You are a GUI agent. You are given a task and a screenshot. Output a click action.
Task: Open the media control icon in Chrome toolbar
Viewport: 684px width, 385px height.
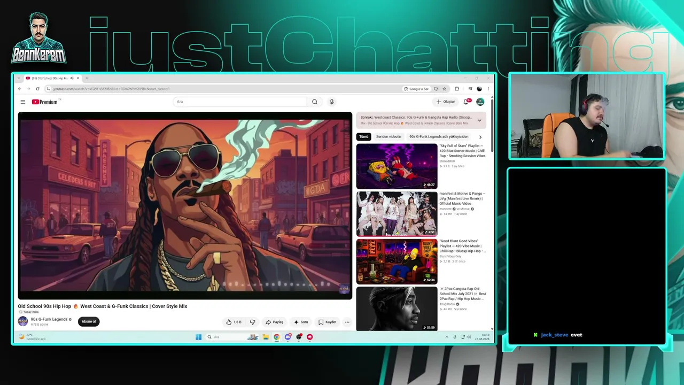pyautogui.click(x=470, y=89)
